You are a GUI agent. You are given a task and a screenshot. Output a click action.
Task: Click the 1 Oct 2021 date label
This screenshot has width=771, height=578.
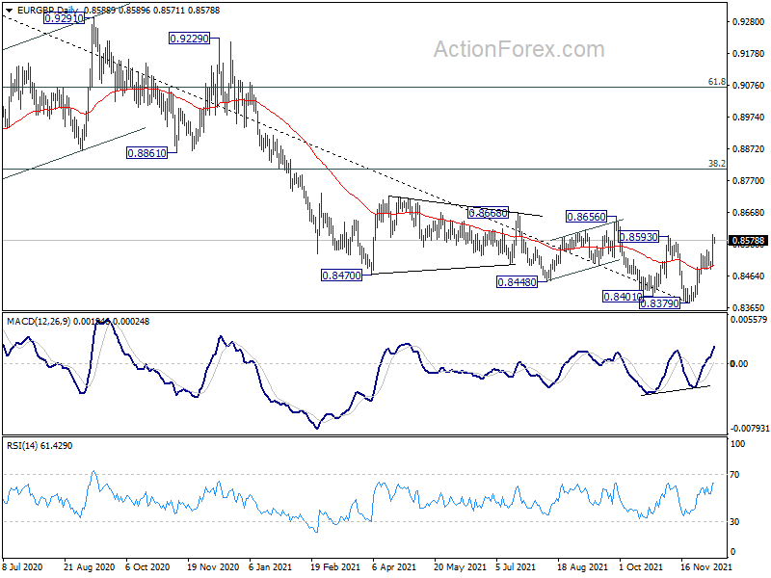(x=641, y=566)
